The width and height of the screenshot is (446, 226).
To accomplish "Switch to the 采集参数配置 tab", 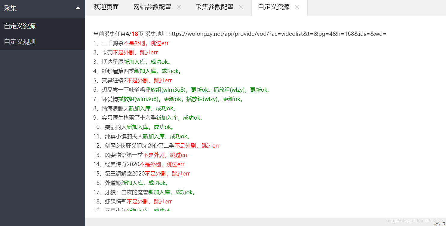I will click(x=214, y=7).
